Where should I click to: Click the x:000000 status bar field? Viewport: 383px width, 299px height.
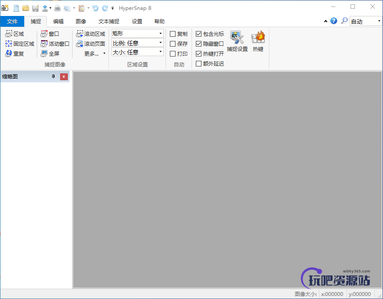332,294
